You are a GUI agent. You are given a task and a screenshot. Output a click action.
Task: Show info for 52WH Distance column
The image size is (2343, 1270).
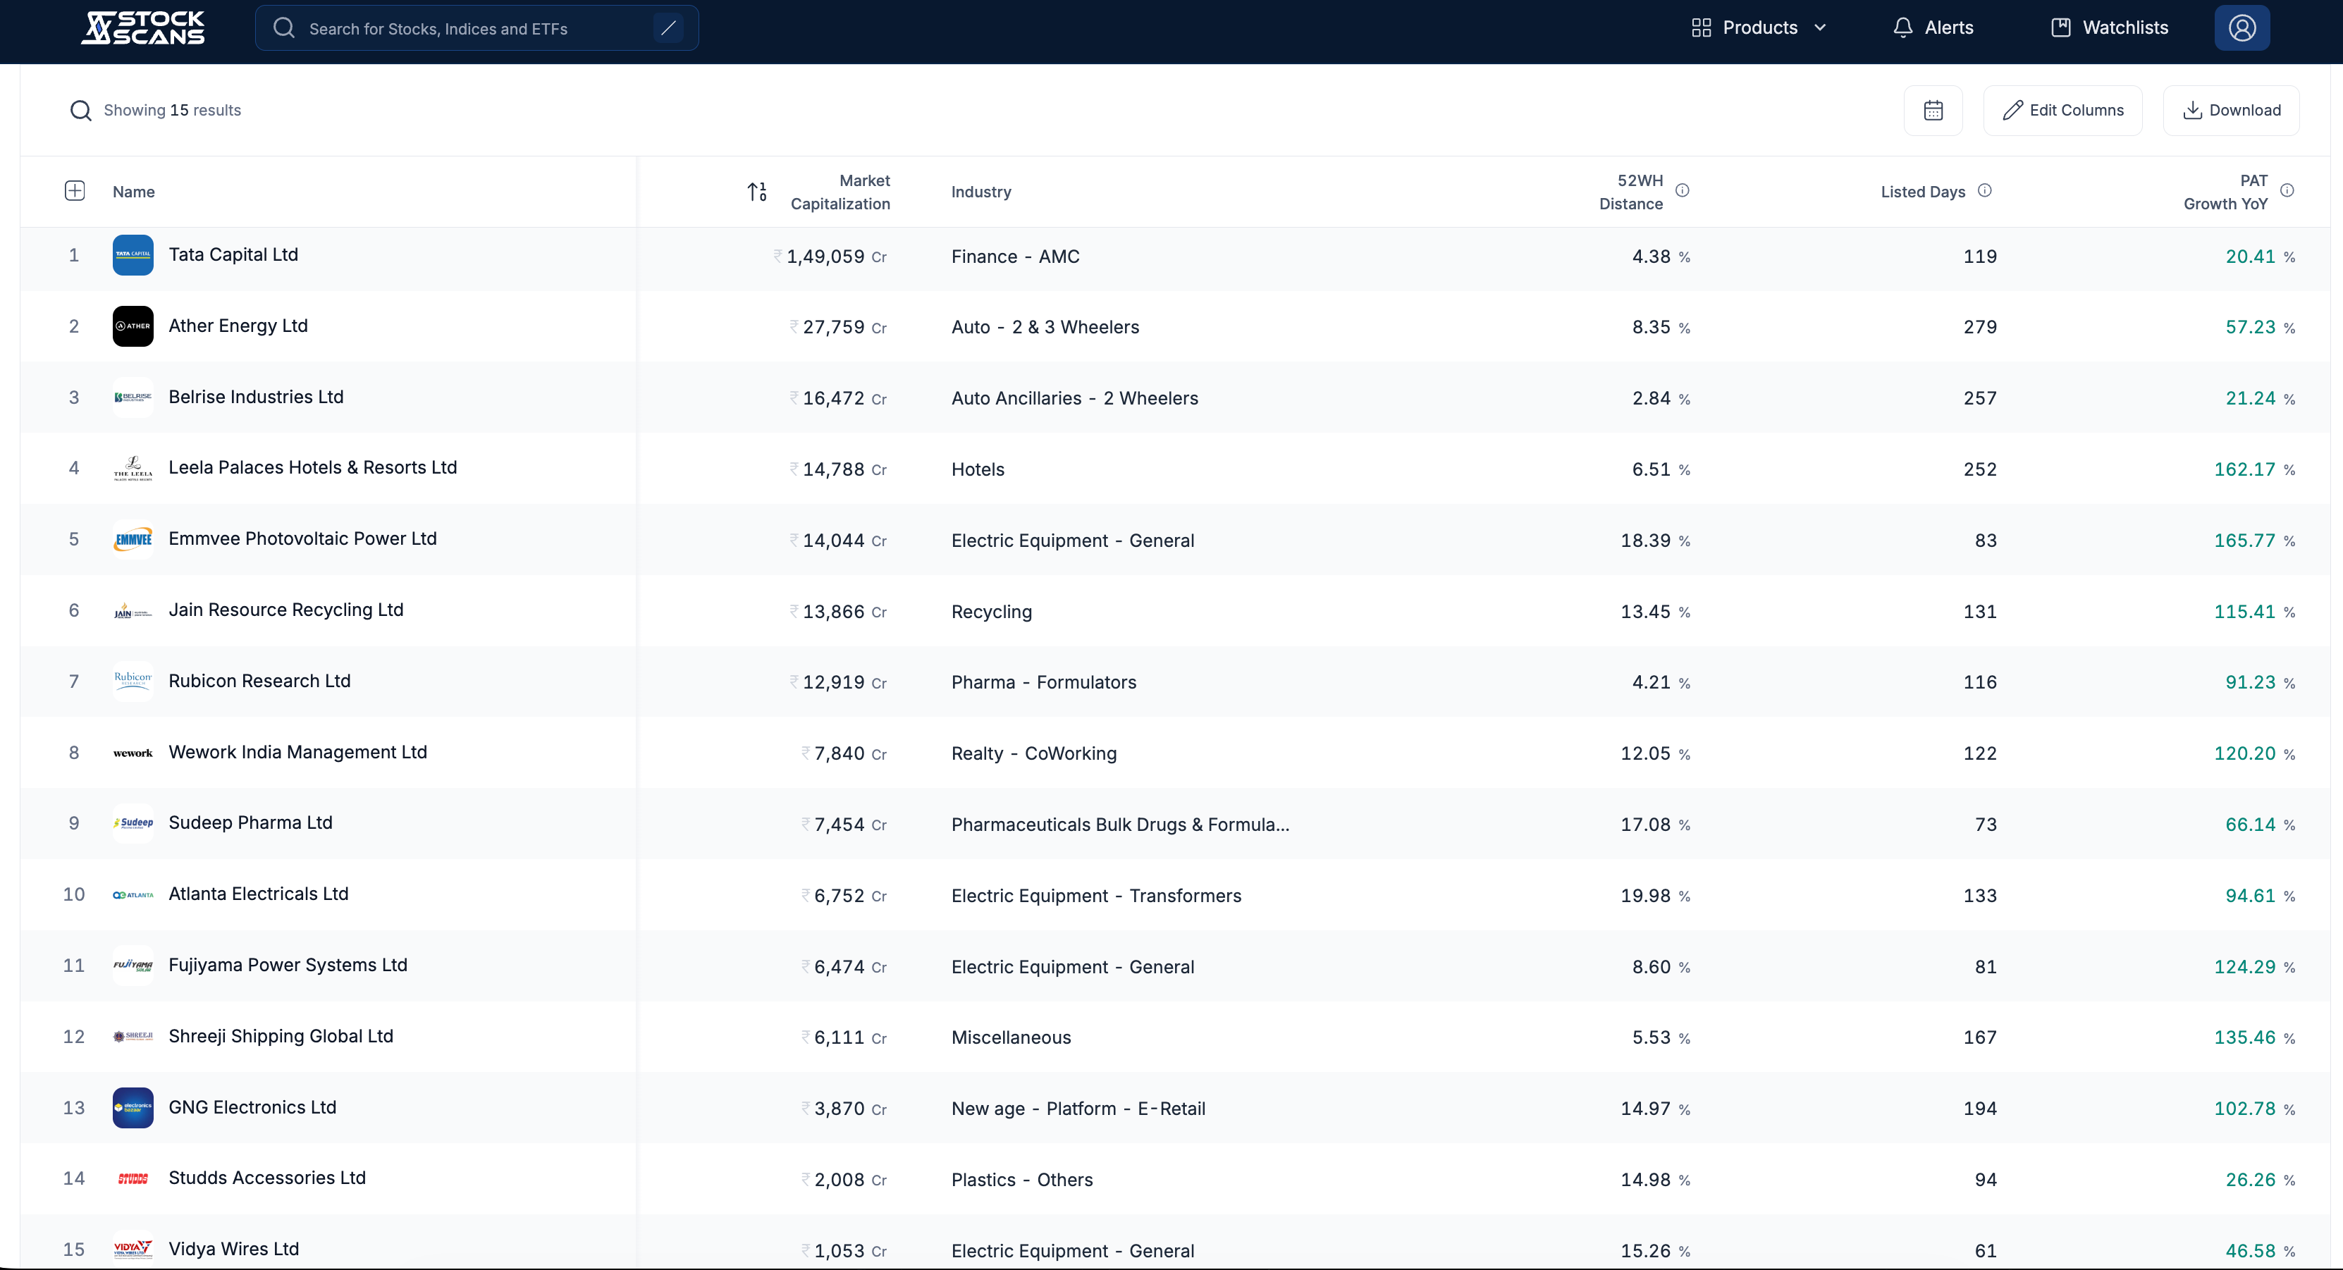pyautogui.click(x=1683, y=190)
